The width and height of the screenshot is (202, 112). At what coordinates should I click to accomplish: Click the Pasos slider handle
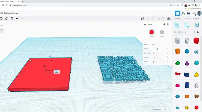click(x=157, y=49)
